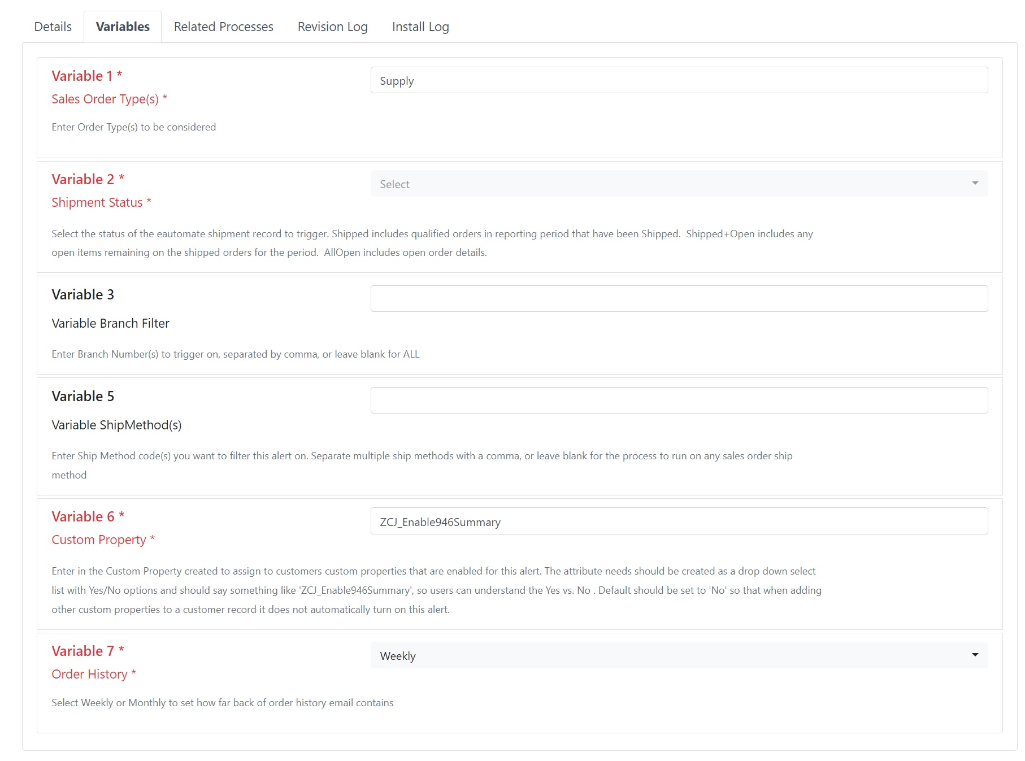Viewport: 1025px width, 761px height.
Task: Click the Variable 7 heading
Action: coord(88,651)
